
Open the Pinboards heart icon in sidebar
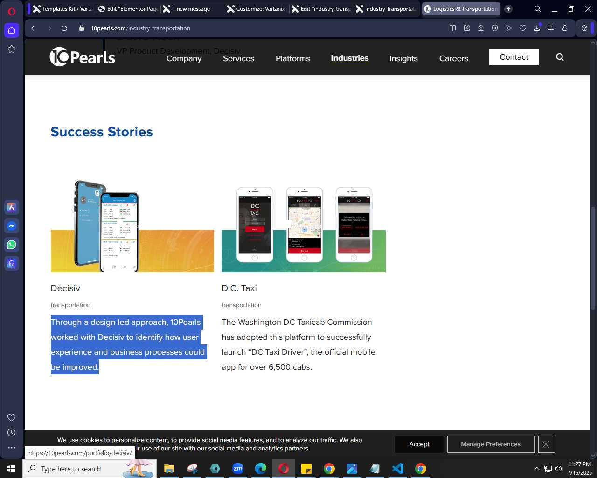[12, 417]
